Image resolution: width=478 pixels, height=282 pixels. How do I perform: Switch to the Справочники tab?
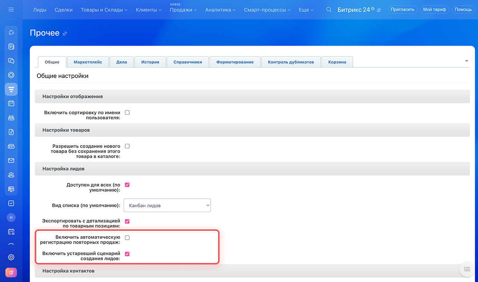click(x=188, y=62)
